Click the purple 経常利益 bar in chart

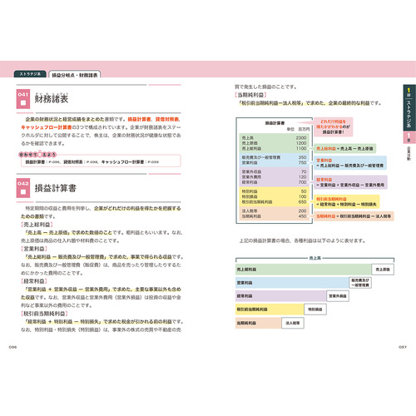click(x=281, y=296)
